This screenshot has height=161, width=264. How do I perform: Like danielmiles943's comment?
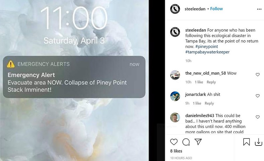coord(258,117)
